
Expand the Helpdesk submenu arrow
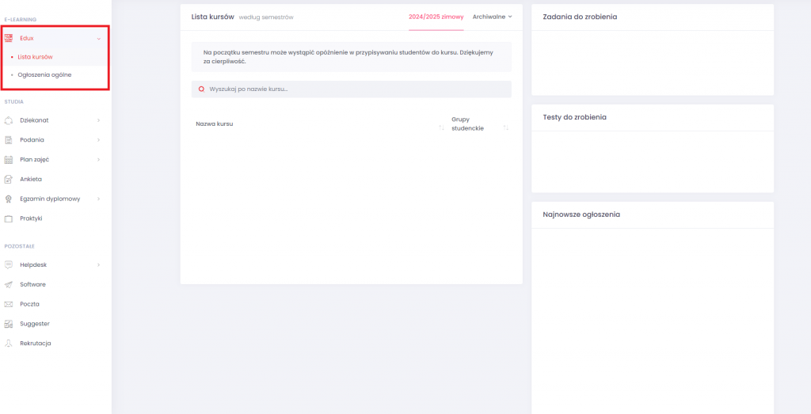(x=98, y=264)
